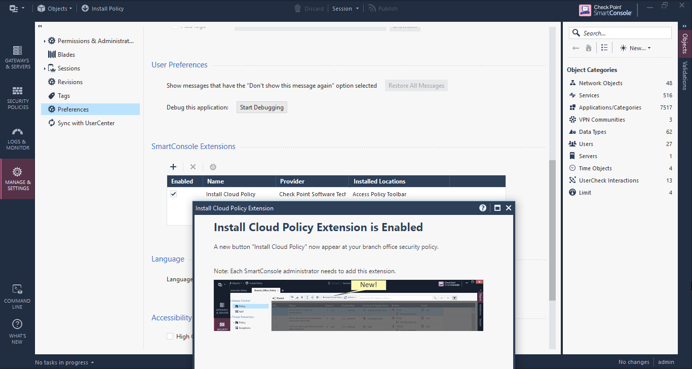The height and width of the screenshot is (369, 692).
Task: Expand Permissions & Administrators tree node
Action: [x=45, y=41]
